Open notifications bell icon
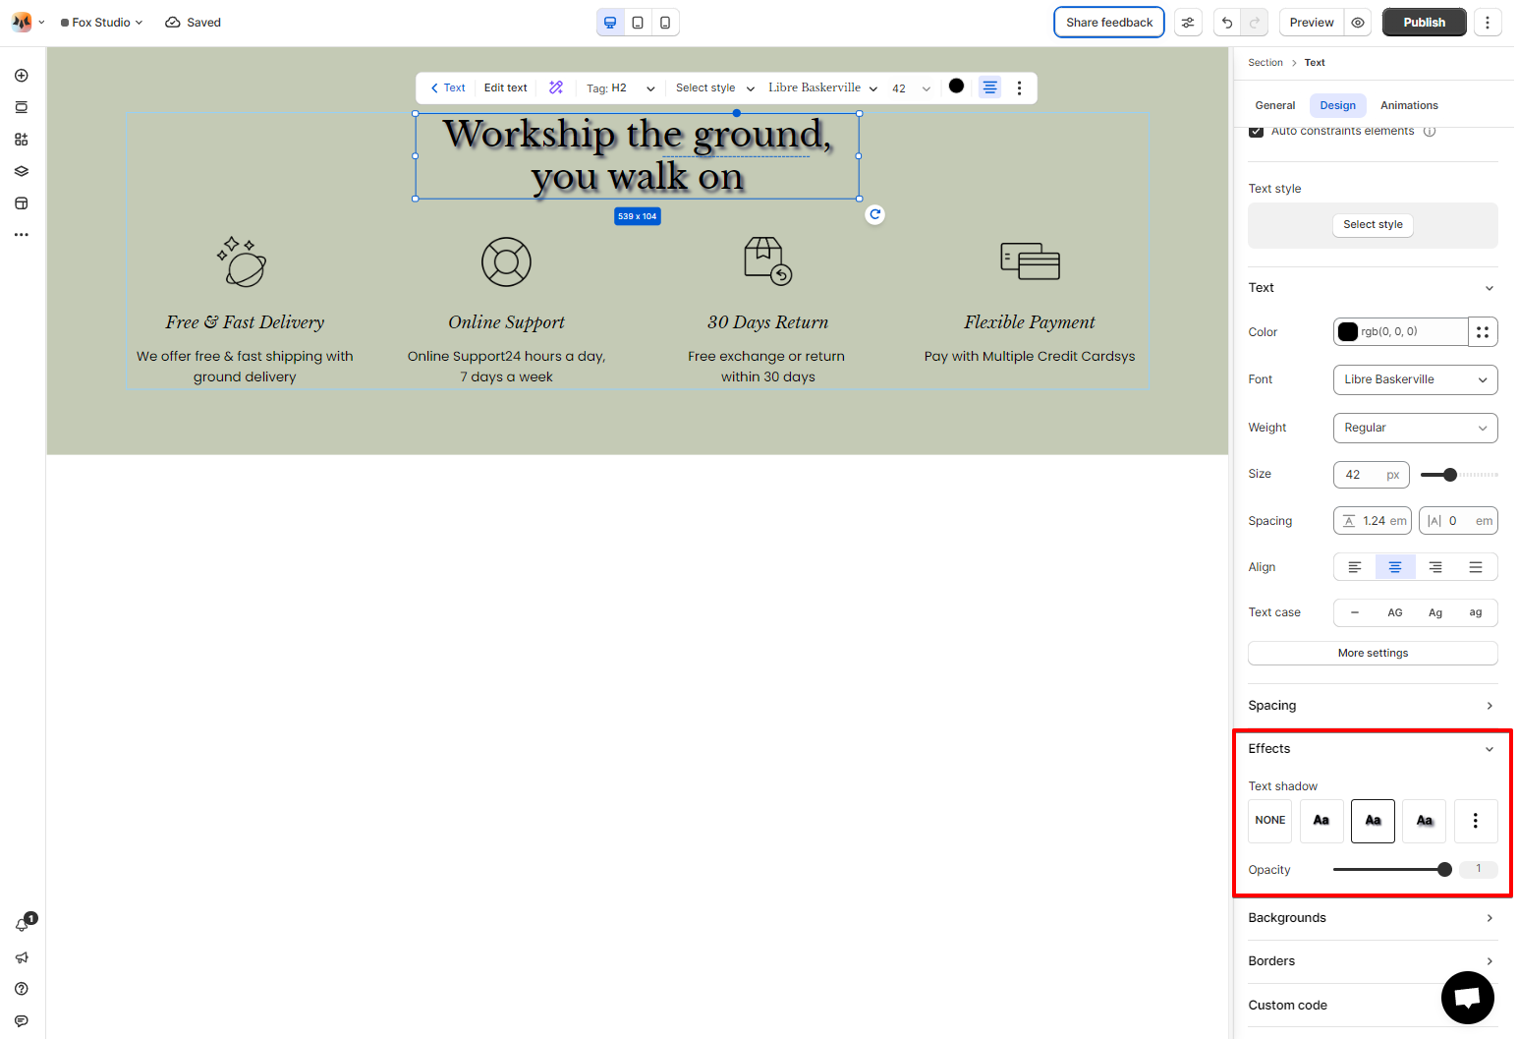 (22, 925)
